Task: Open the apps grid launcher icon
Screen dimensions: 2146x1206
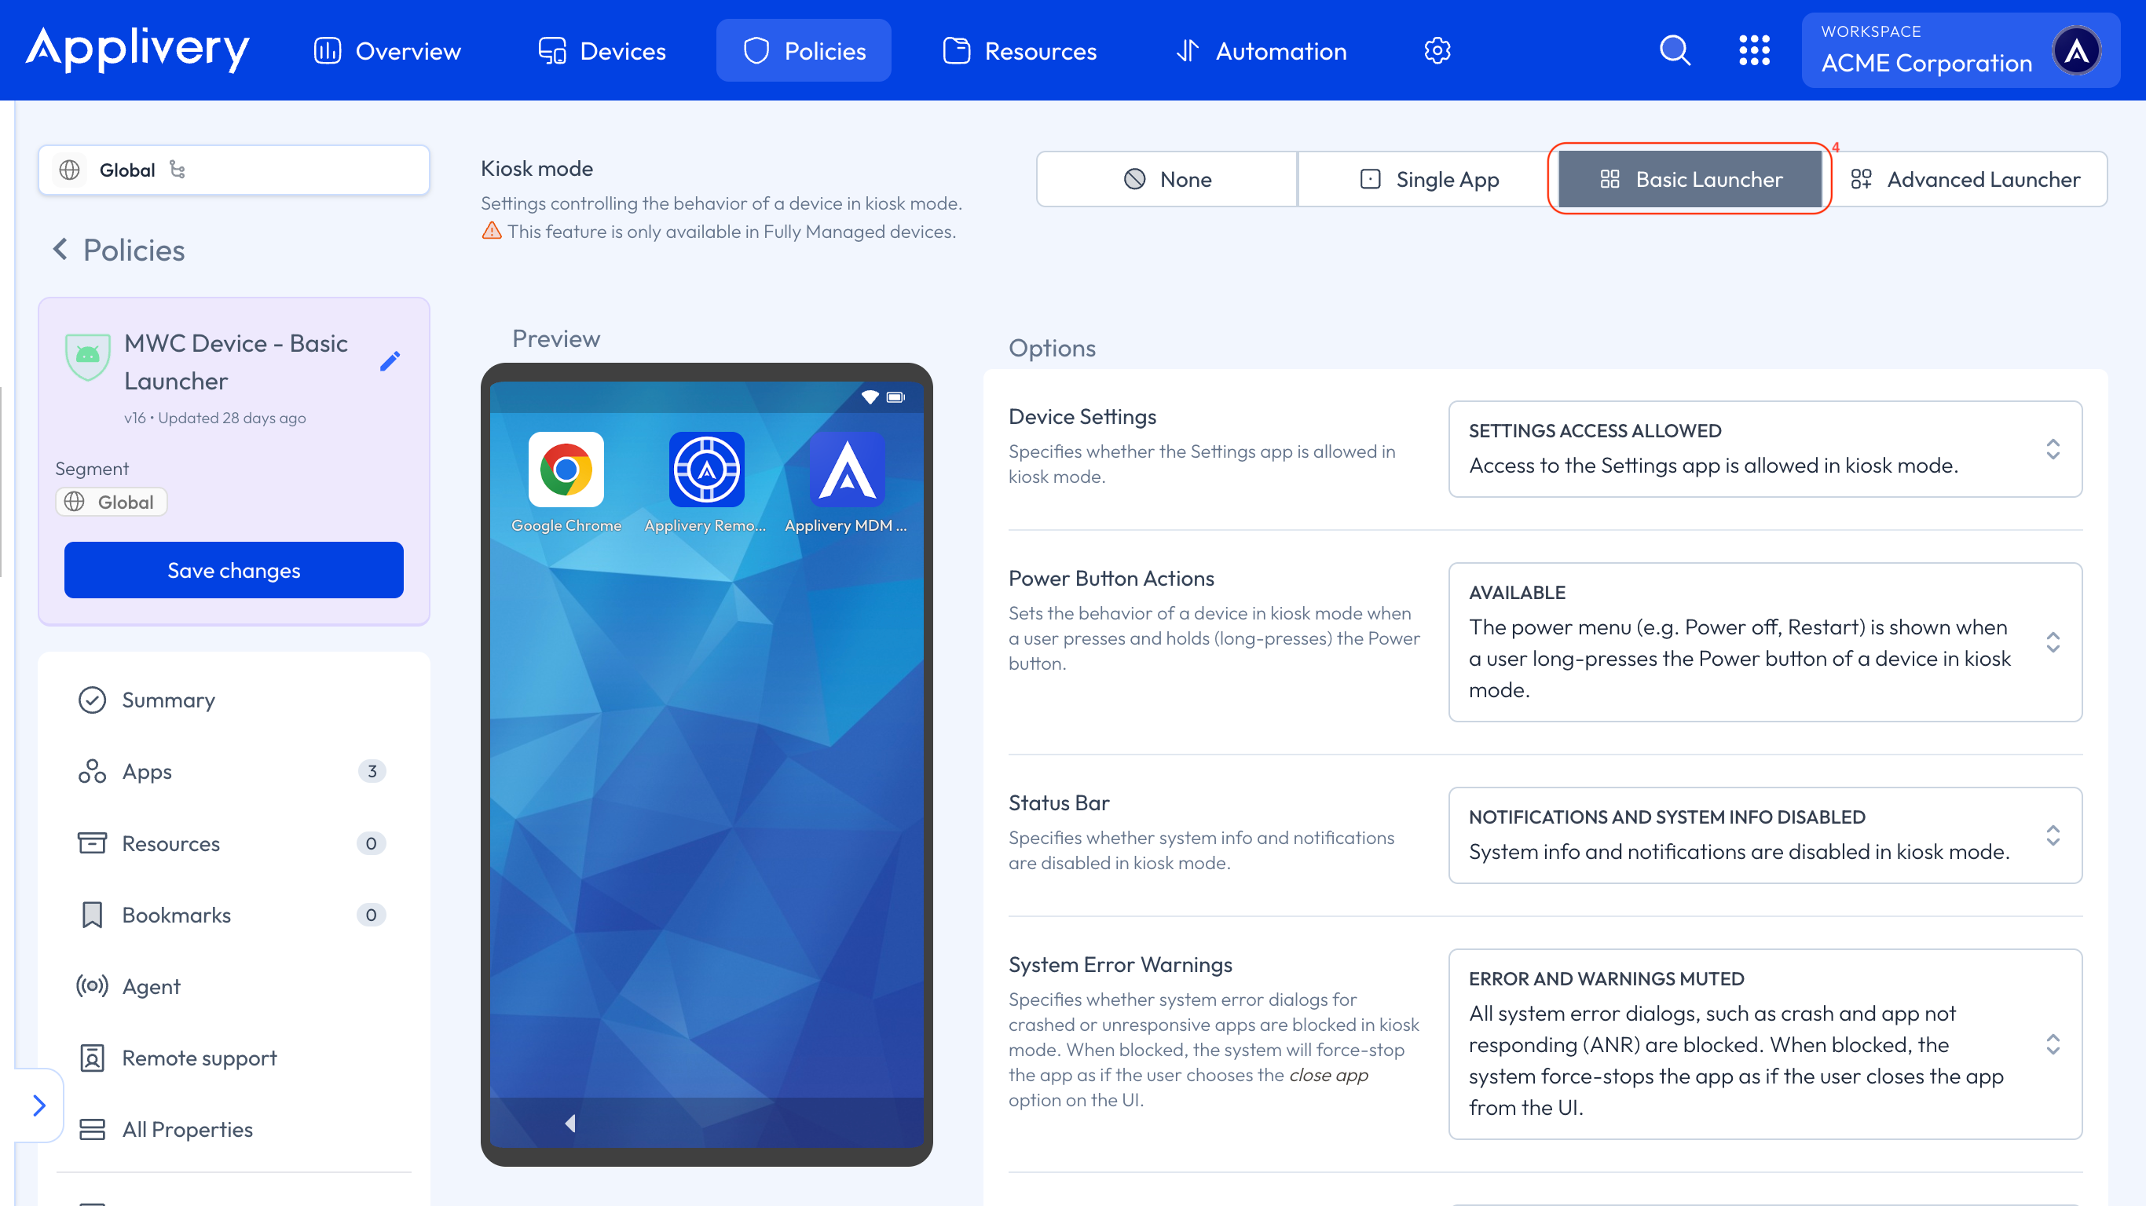Action: 1753,51
